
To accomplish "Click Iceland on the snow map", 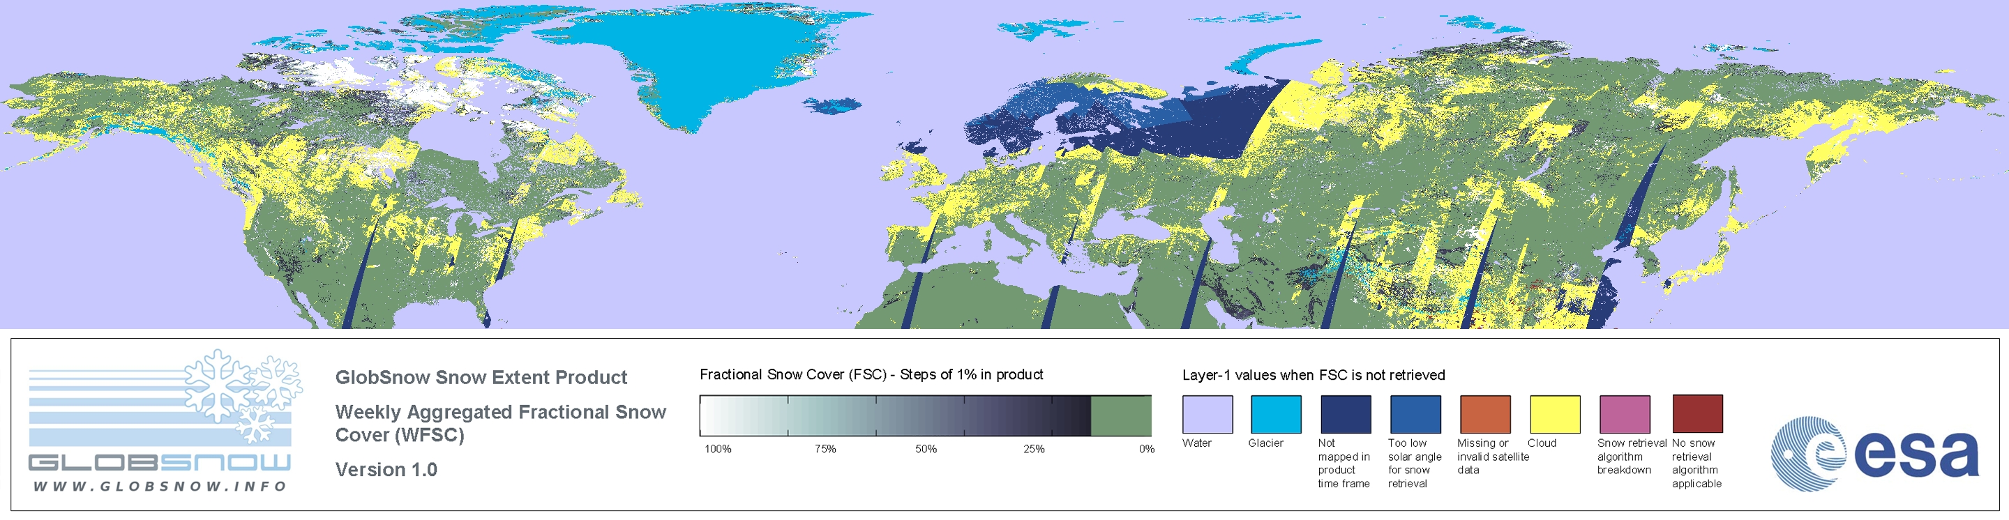I will click(832, 105).
